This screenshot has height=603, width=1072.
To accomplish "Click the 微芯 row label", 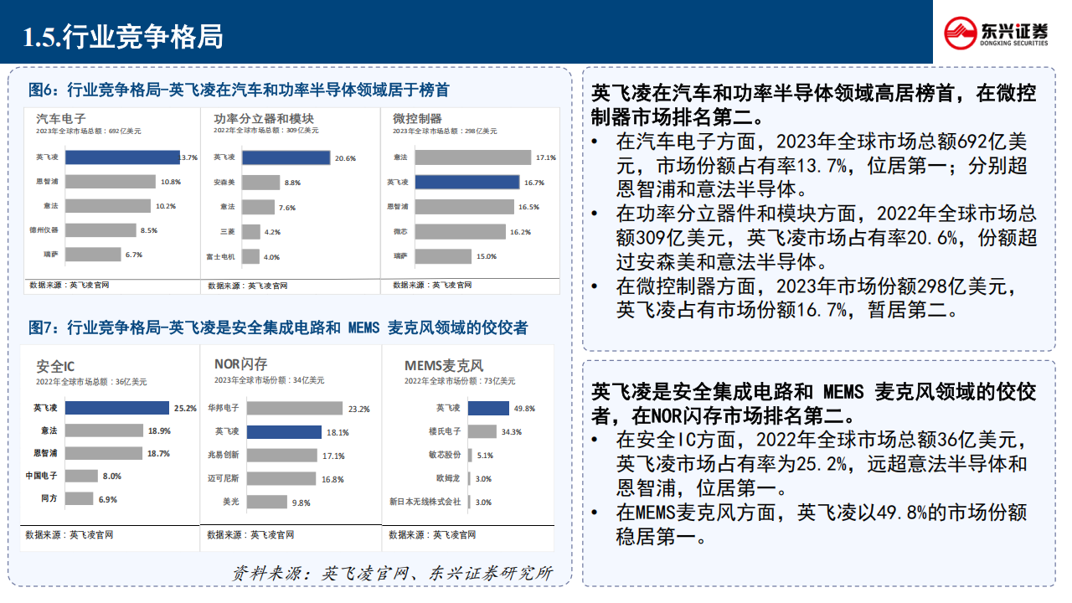I will [400, 230].
